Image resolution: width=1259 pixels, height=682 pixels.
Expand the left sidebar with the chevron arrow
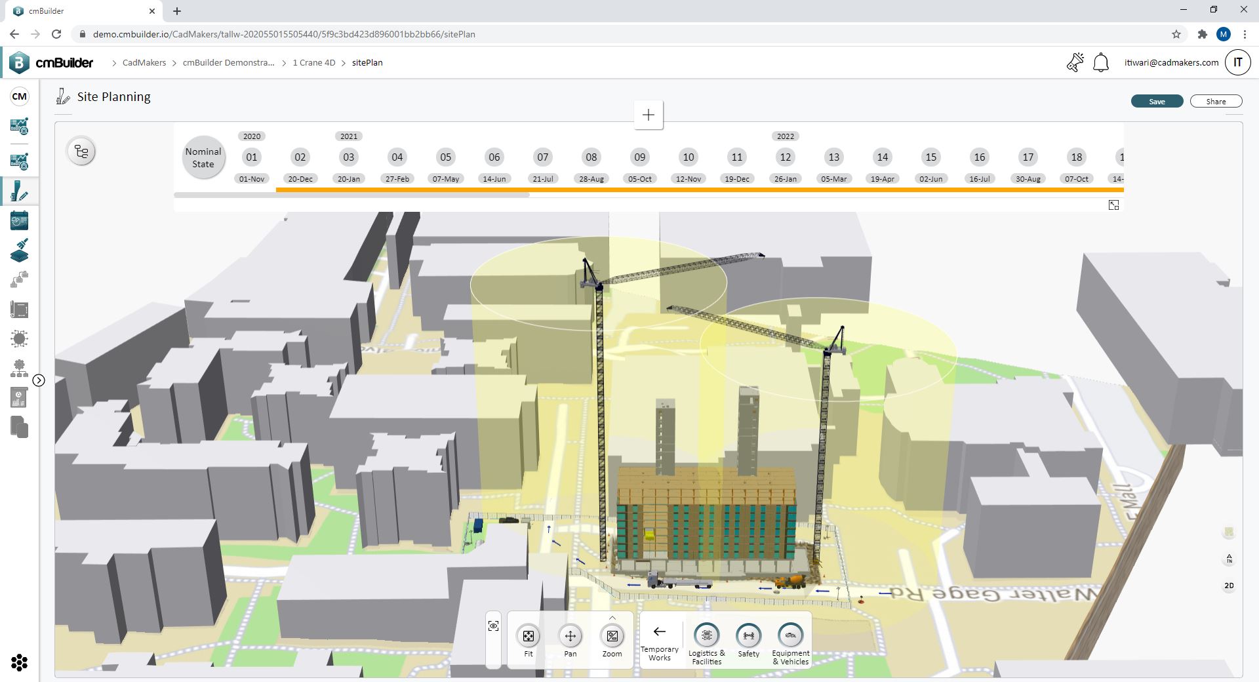tap(39, 380)
